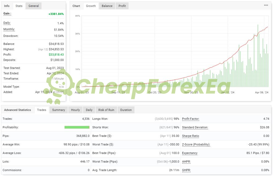274x177 pixels.
Task: Open the chart options three-dot menu
Action: pos(266,5)
